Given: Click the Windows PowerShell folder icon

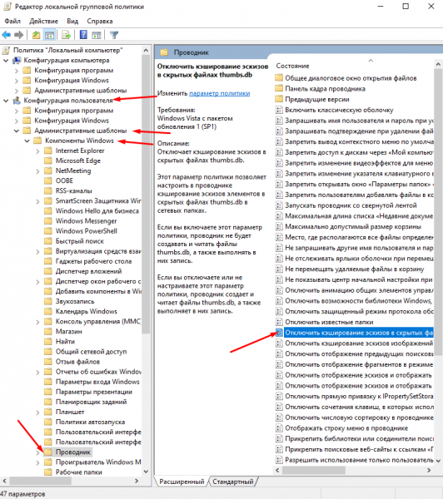Looking at the screenshot, I should pos(48,231).
